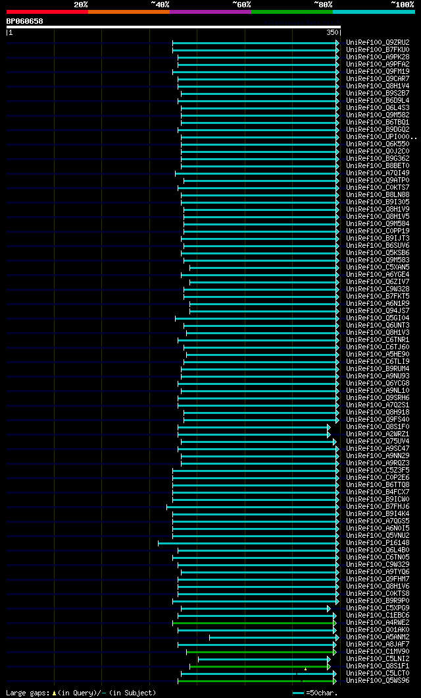Select the UniRef100_A6N1R9 label
Image resolution: width=421 pixels, height=698 pixels.
coord(378,304)
